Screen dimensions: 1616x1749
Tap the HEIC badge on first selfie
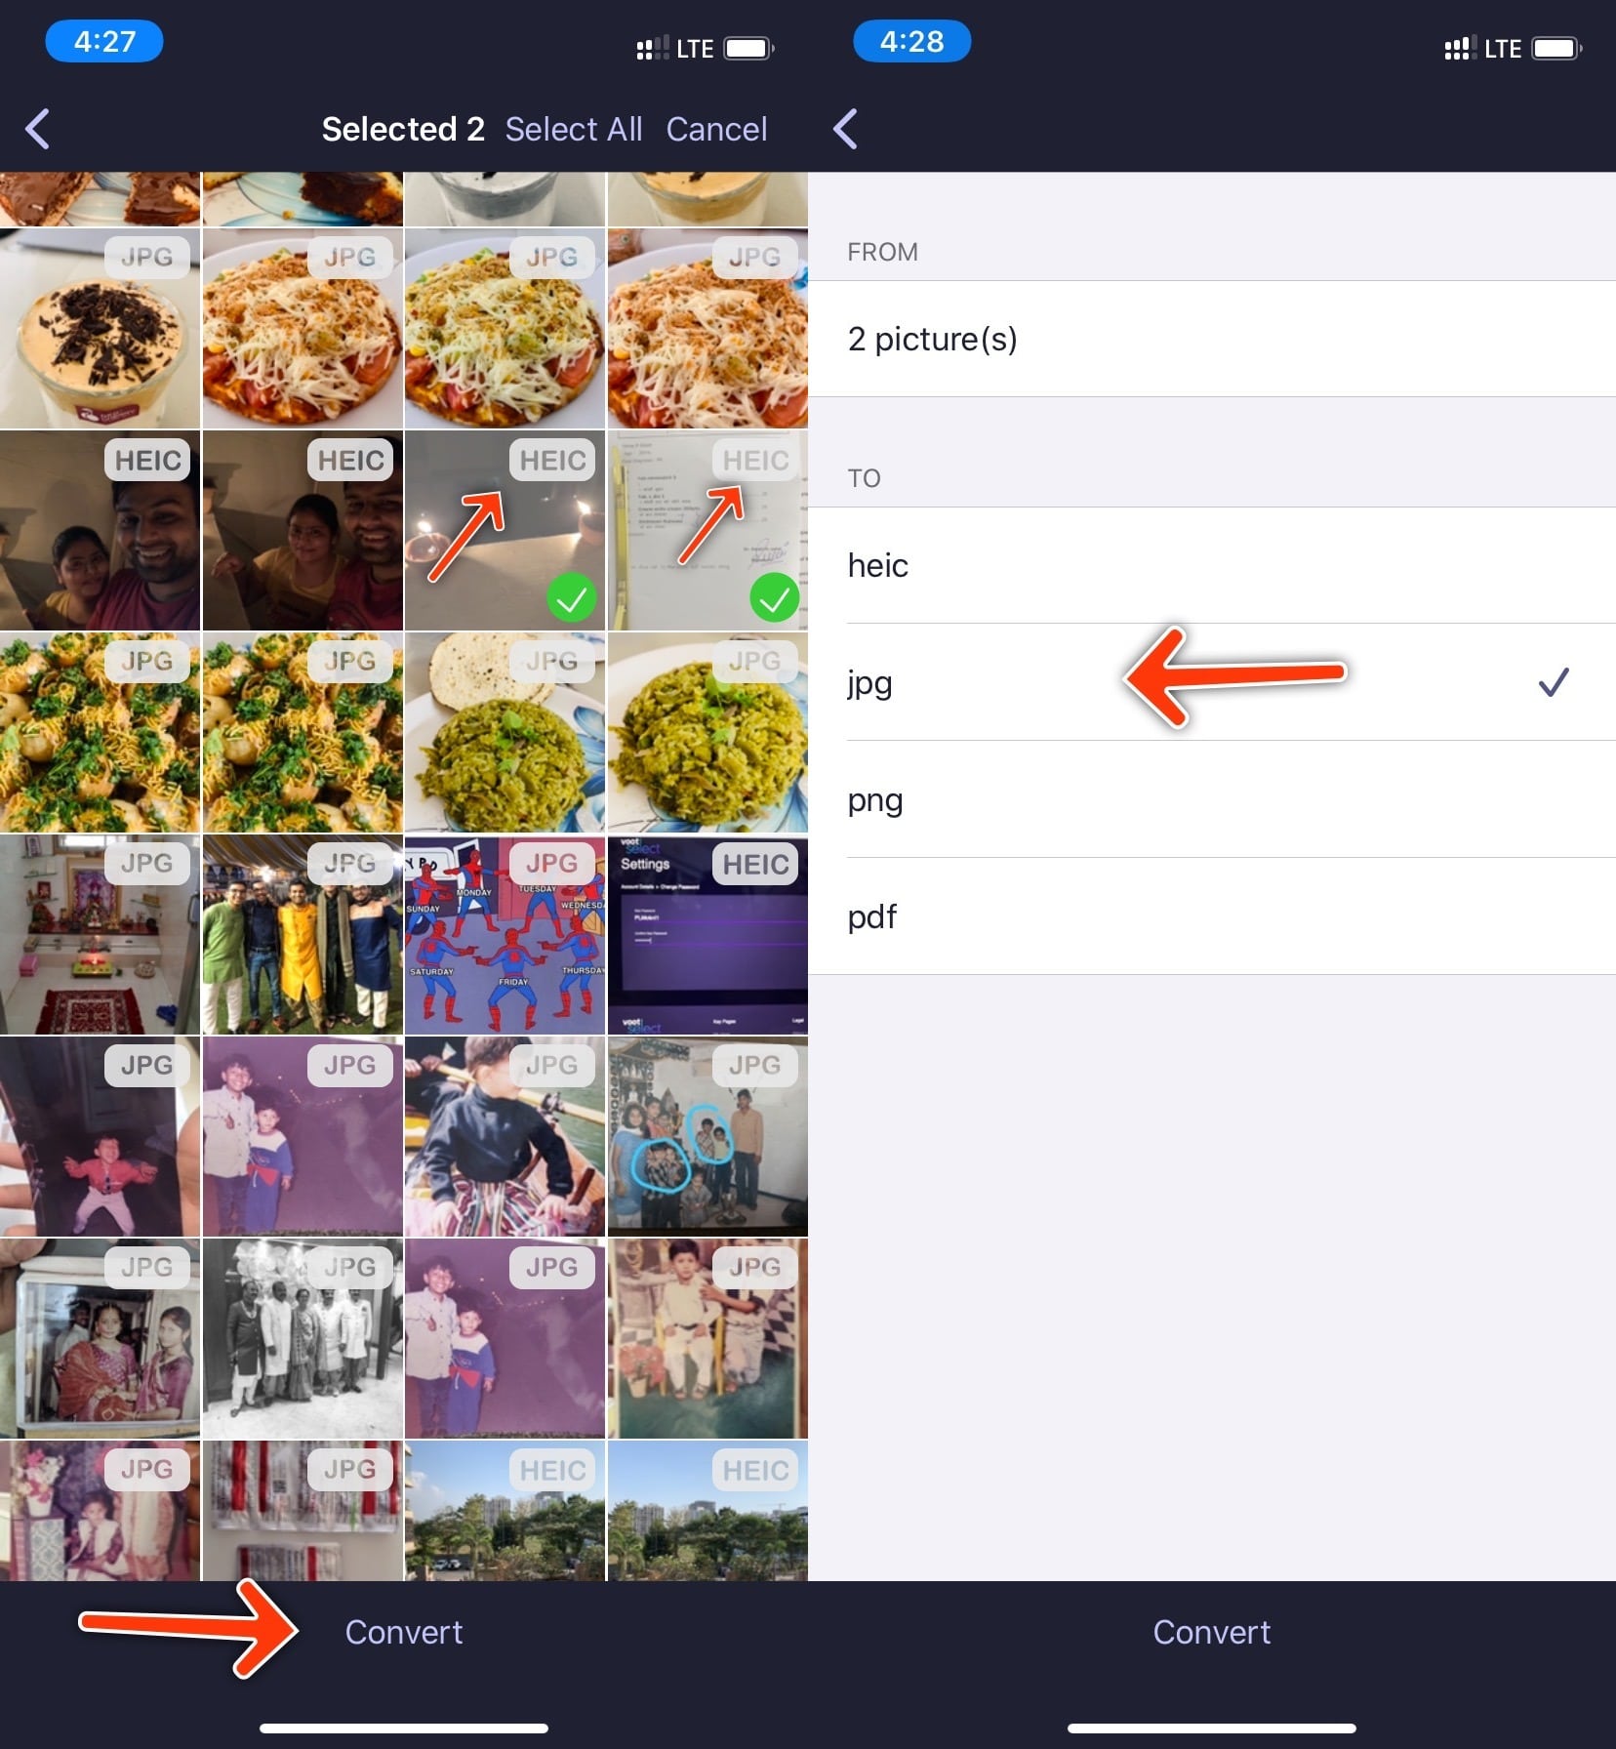(x=148, y=460)
